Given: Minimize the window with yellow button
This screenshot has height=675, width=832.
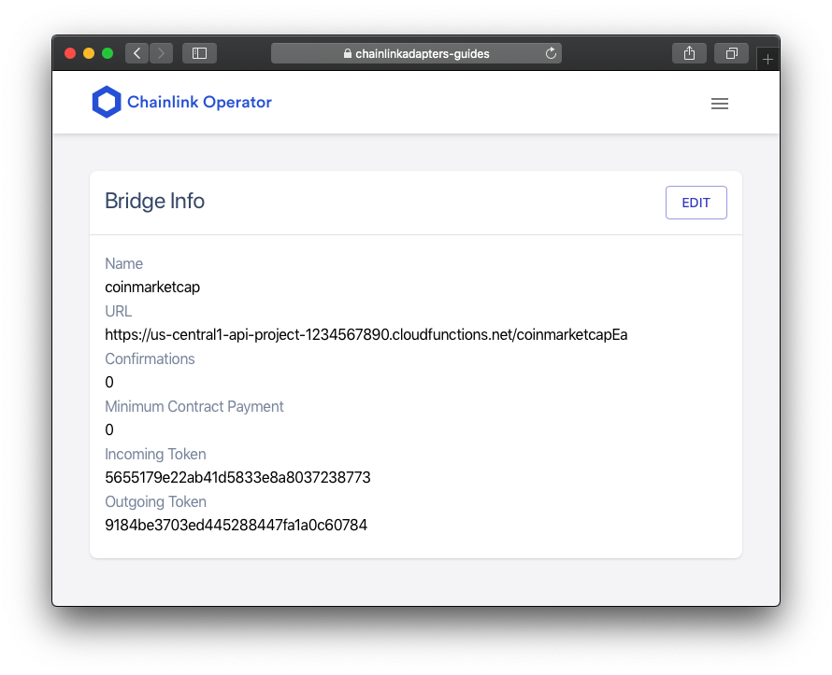Looking at the screenshot, I should pyautogui.click(x=89, y=53).
